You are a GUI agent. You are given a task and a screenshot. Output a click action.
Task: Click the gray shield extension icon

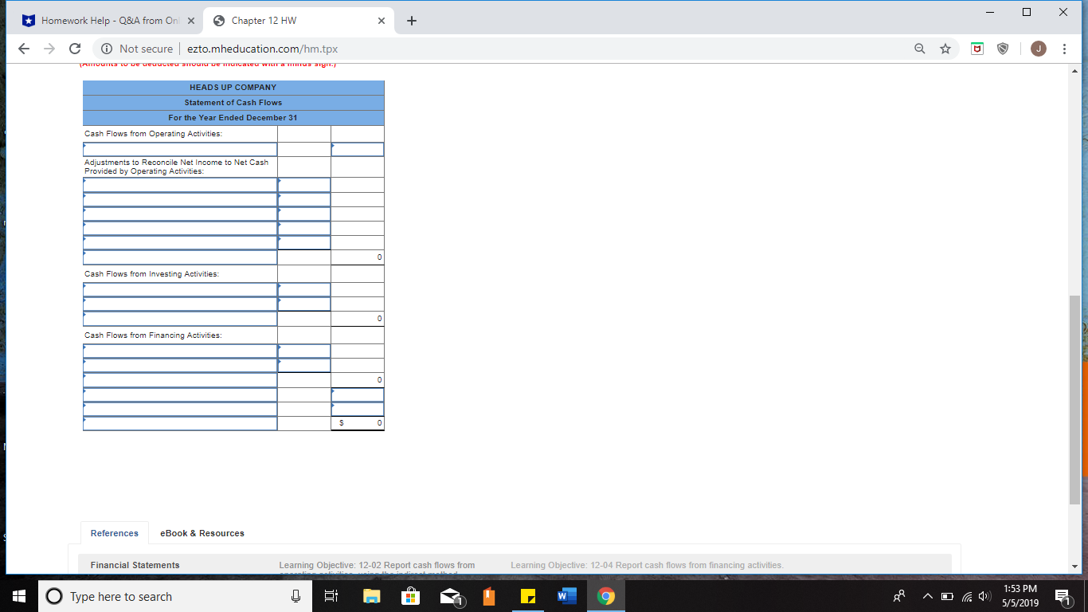(x=1004, y=49)
